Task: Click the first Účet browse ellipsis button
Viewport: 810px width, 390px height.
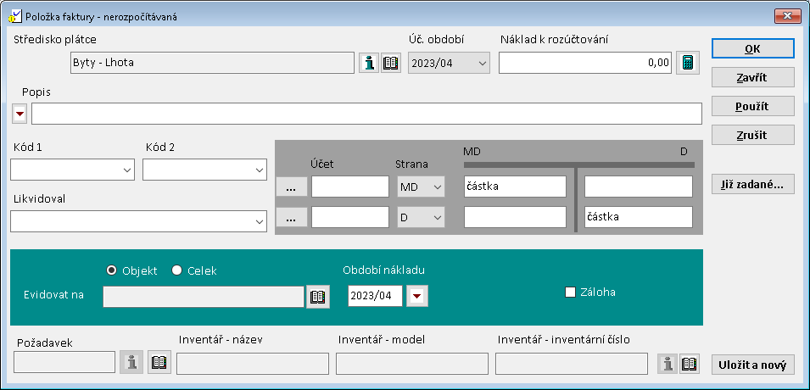Action: point(291,187)
